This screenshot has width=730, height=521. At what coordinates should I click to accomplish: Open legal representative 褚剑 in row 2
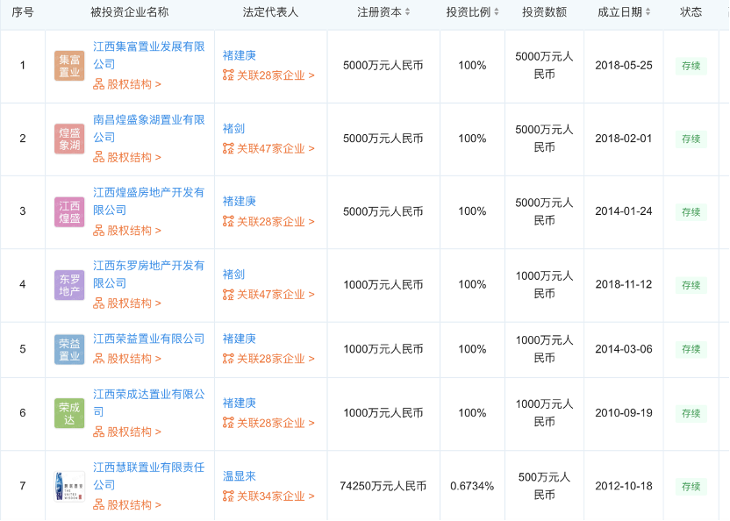click(x=233, y=129)
